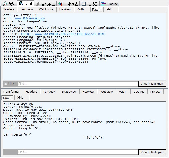
Task: Open the WebForms request tab
Action: click(x=46, y=9)
